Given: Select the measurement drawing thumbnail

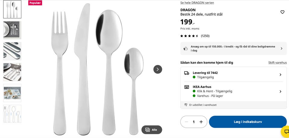Looking at the screenshot, I should click(x=12, y=114).
